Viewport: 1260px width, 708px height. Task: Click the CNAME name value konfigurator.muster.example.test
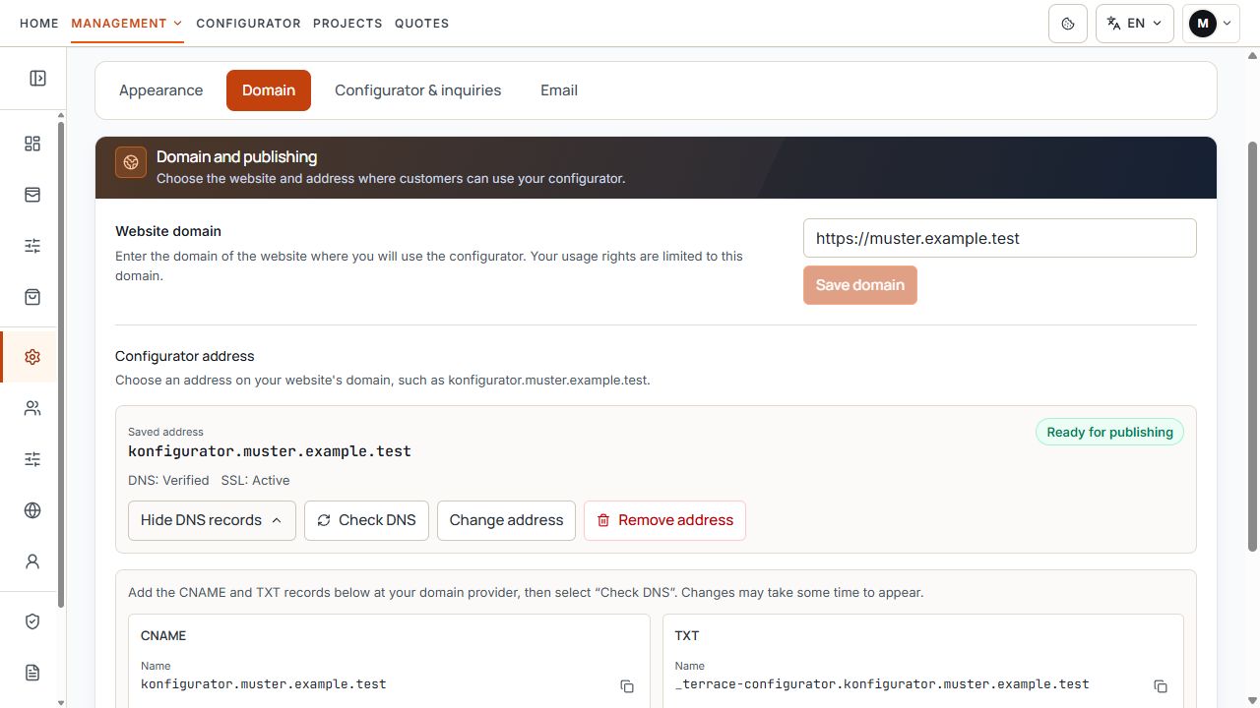coord(264,684)
